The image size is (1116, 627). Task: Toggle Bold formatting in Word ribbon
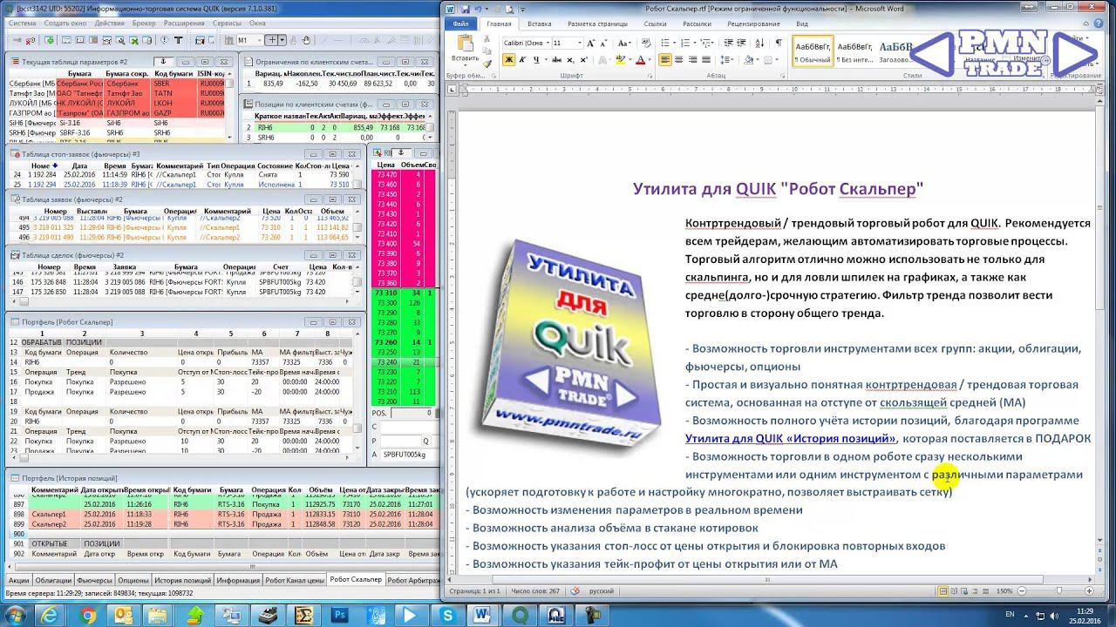(509, 59)
